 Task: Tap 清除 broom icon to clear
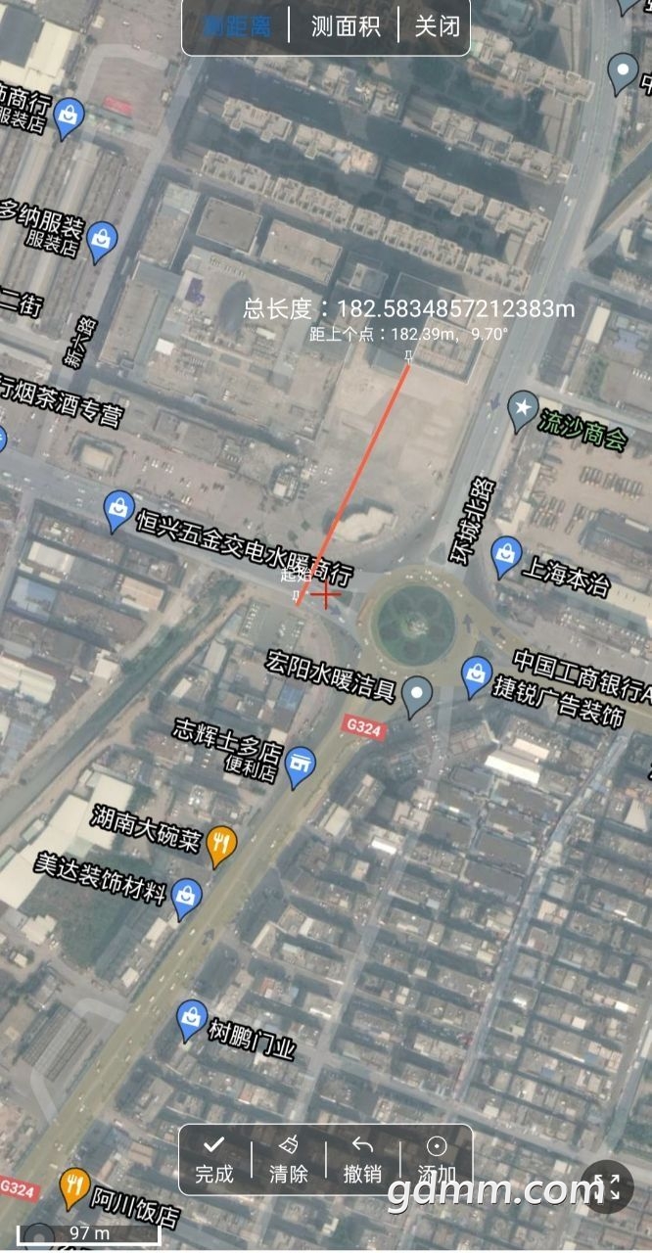(289, 1160)
